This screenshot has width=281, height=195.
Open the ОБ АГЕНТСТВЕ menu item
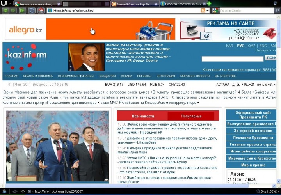pos(225,76)
